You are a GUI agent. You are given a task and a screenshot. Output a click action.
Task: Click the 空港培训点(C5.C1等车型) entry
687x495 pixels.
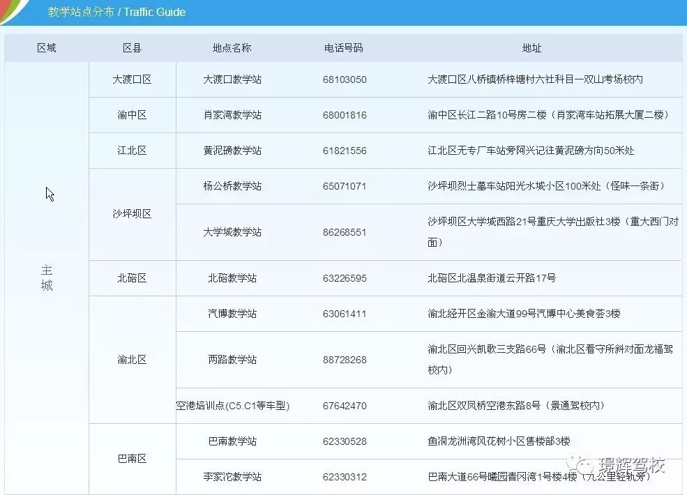pyautogui.click(x=232, y=405)
